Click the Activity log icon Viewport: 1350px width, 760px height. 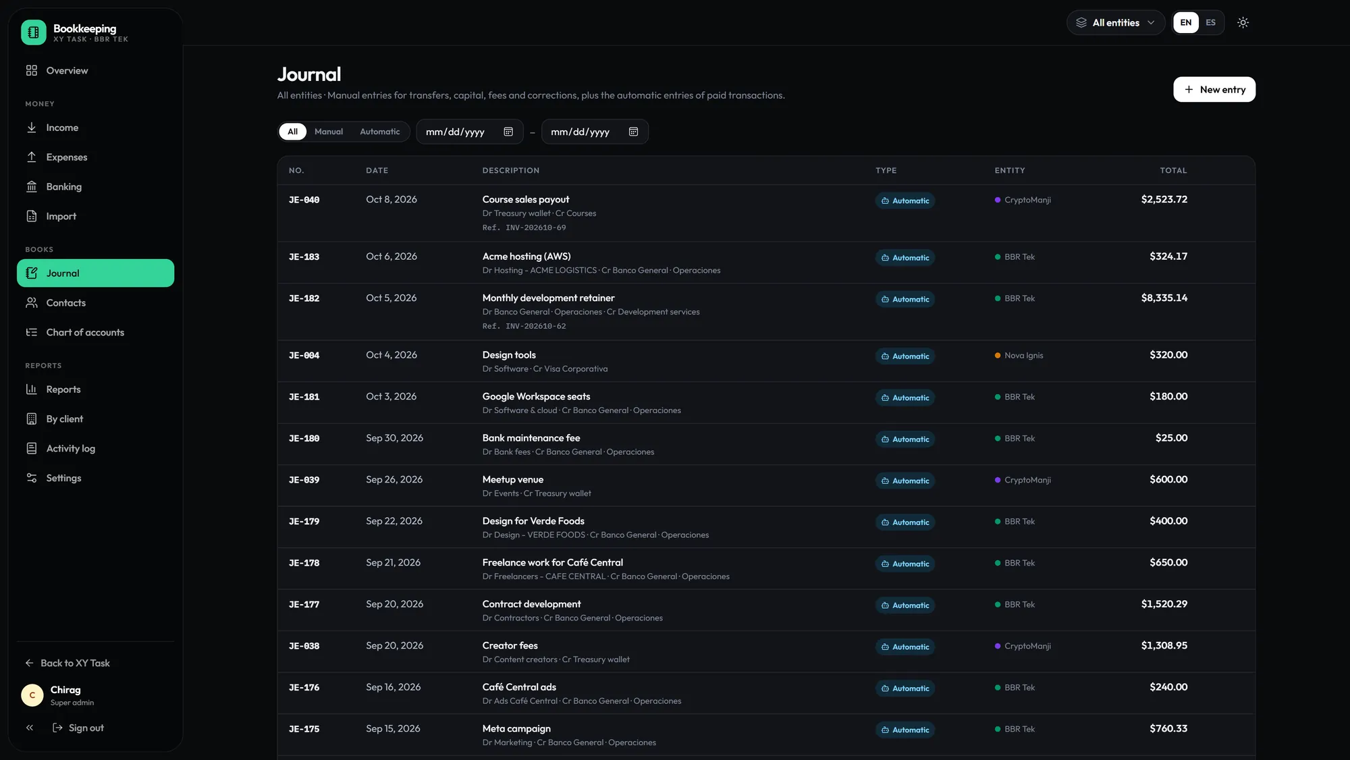tap(32, 448)
